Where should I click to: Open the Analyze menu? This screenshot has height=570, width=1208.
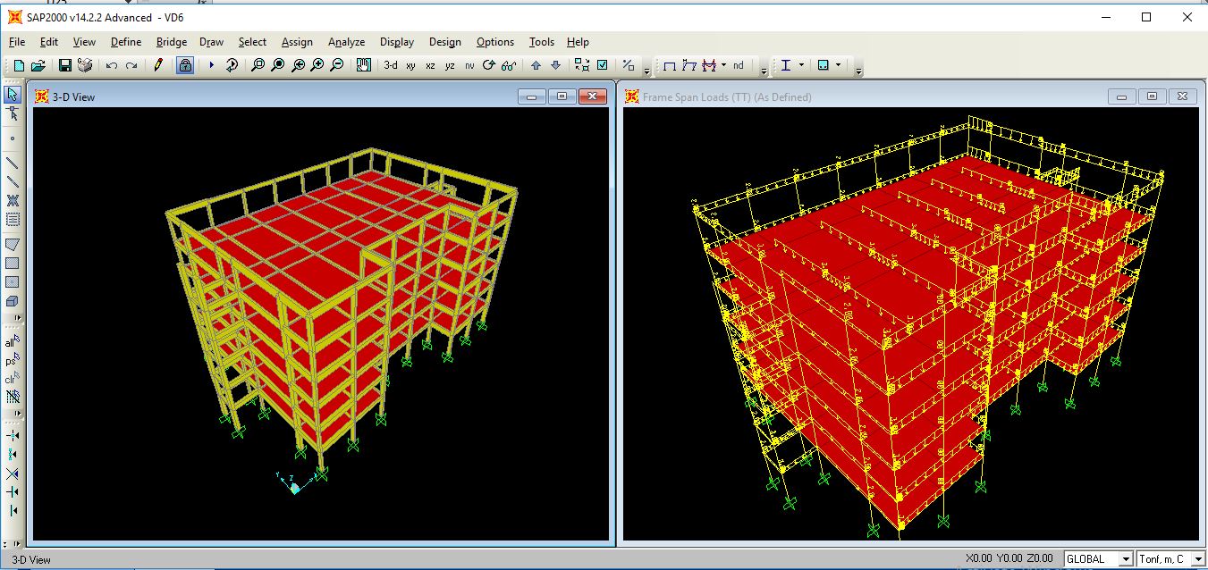[x=346, y=42]
